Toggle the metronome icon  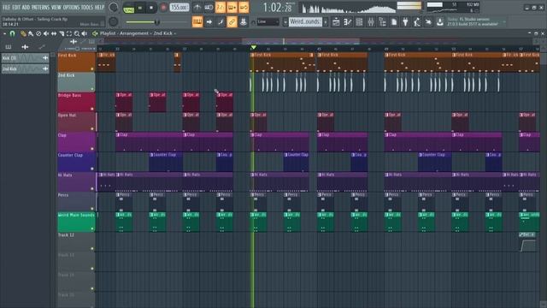197,8
